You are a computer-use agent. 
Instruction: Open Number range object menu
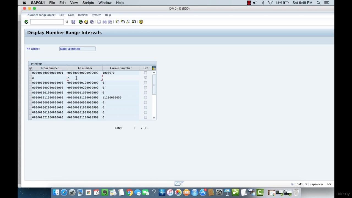coord(41,15)
